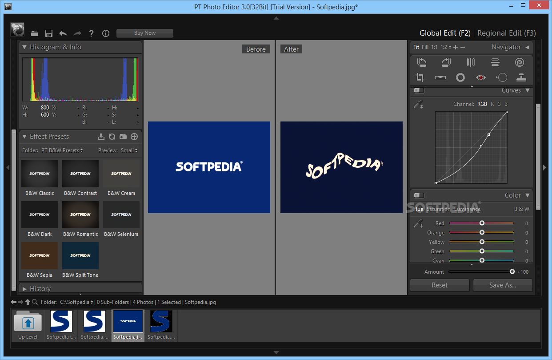Select the Hue tab in Color

[x=418, y=209]
